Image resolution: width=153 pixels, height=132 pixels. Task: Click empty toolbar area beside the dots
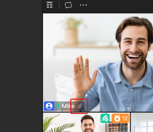(120, 5)
